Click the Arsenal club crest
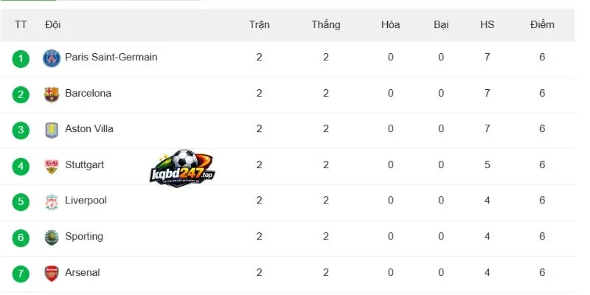The width and height of the screenshot is (590, 295). 52,274
